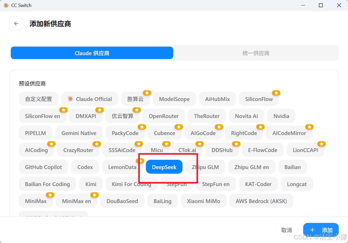This screenshot has height=243, width=348.
Task: Select the KAT-Coder provider
Action: (x=258, y=184)
